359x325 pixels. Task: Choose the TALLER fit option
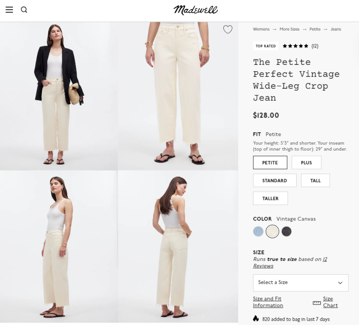pyautogui.click(x=271, y=198)
